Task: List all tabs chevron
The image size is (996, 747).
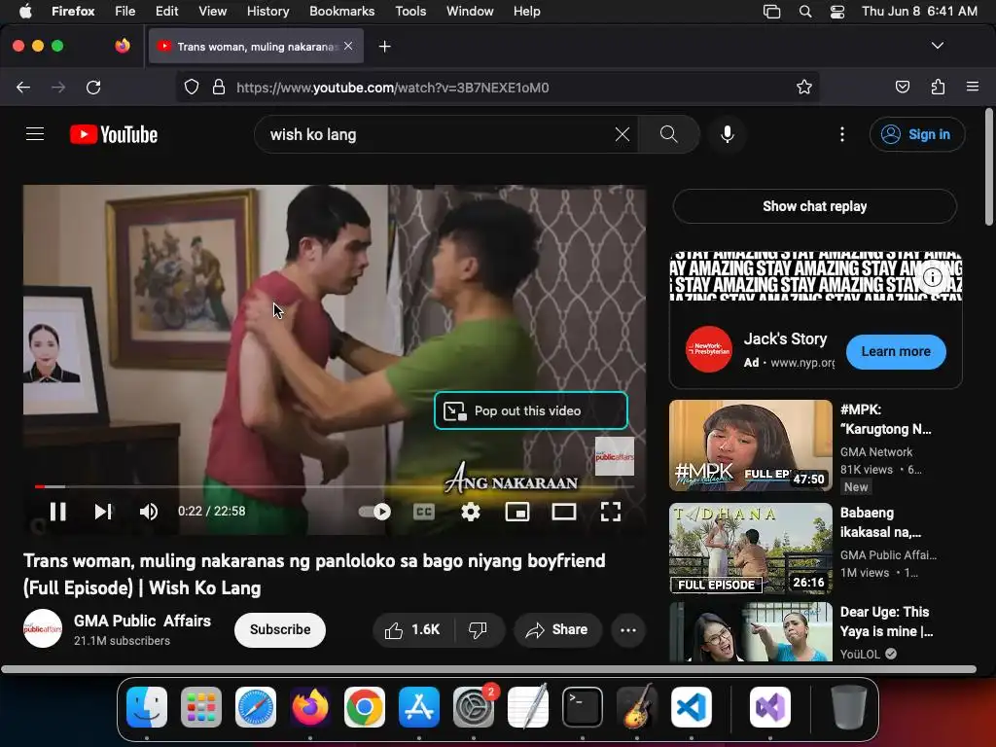Action: (x=937, y=46)
